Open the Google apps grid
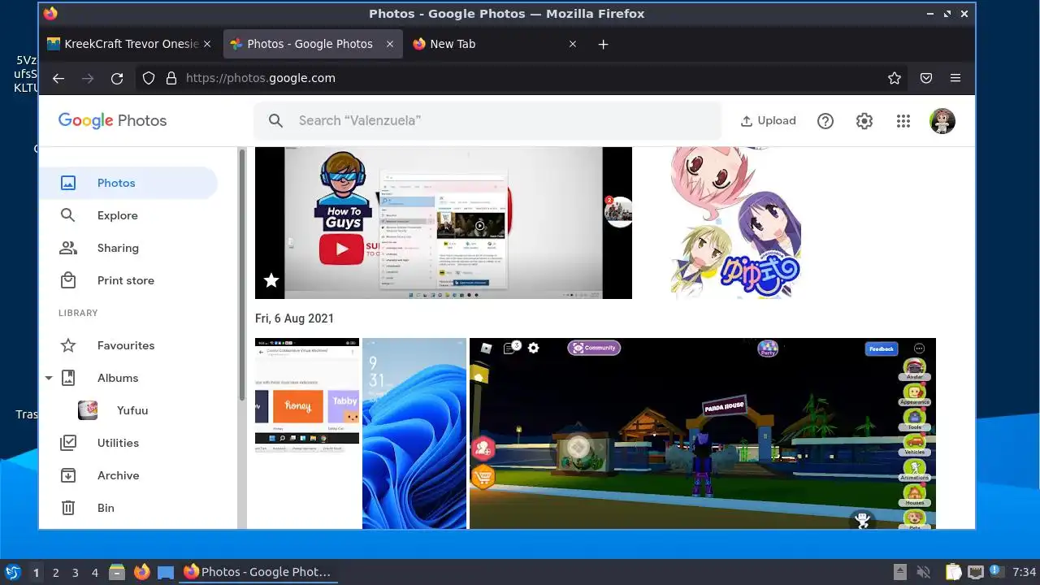This screenshot has width=1040, height=585. (x=903, y=121)
